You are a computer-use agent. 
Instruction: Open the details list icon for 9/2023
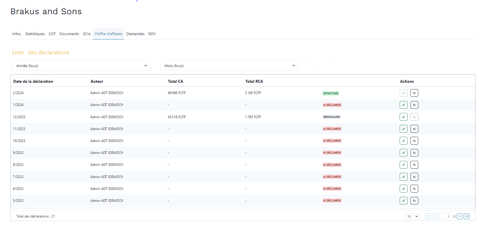coord(414,153)
